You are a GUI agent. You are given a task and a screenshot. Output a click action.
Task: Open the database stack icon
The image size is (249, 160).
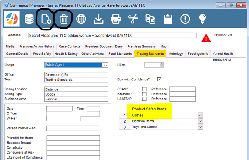tap(29, 19)
